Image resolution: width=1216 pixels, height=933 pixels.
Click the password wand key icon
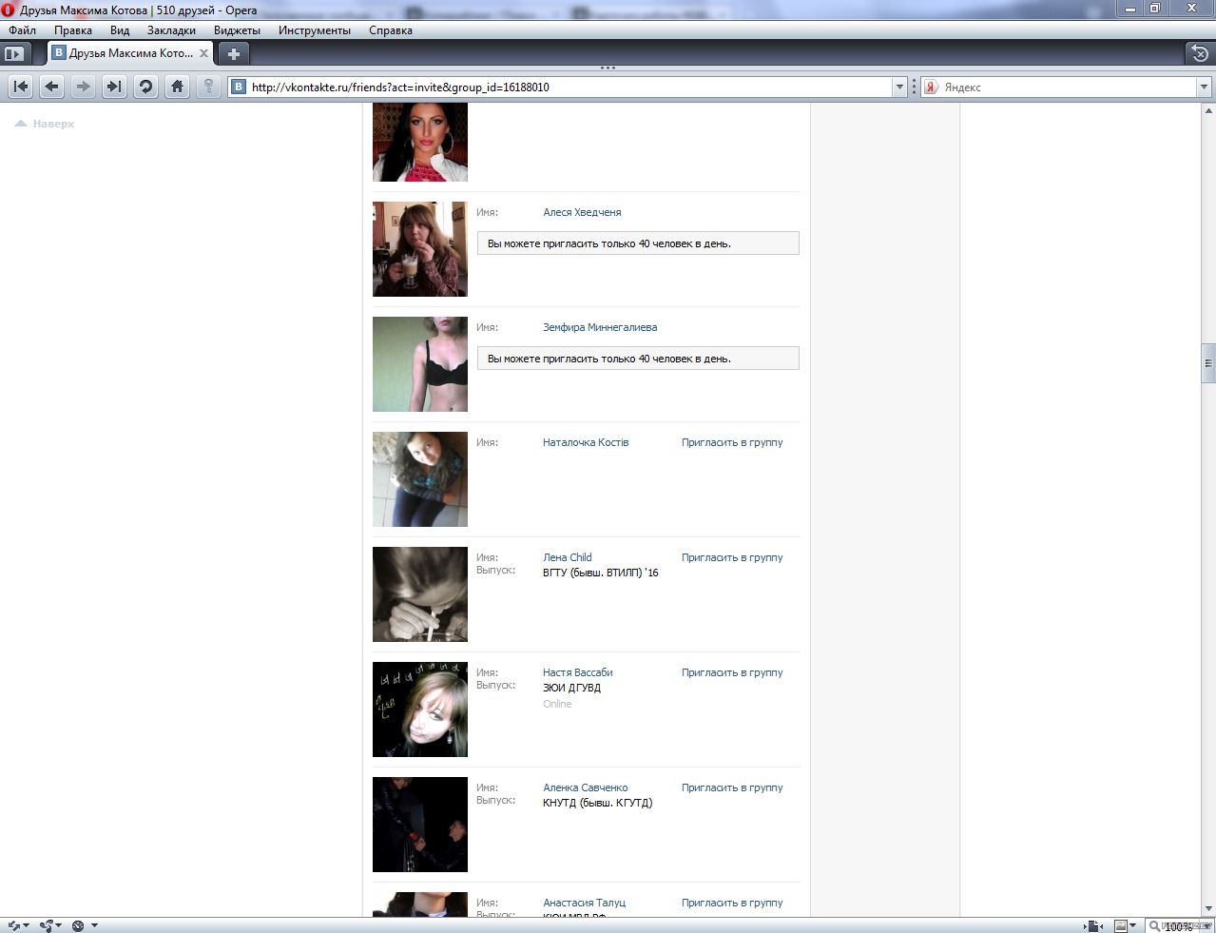(208, 87)
